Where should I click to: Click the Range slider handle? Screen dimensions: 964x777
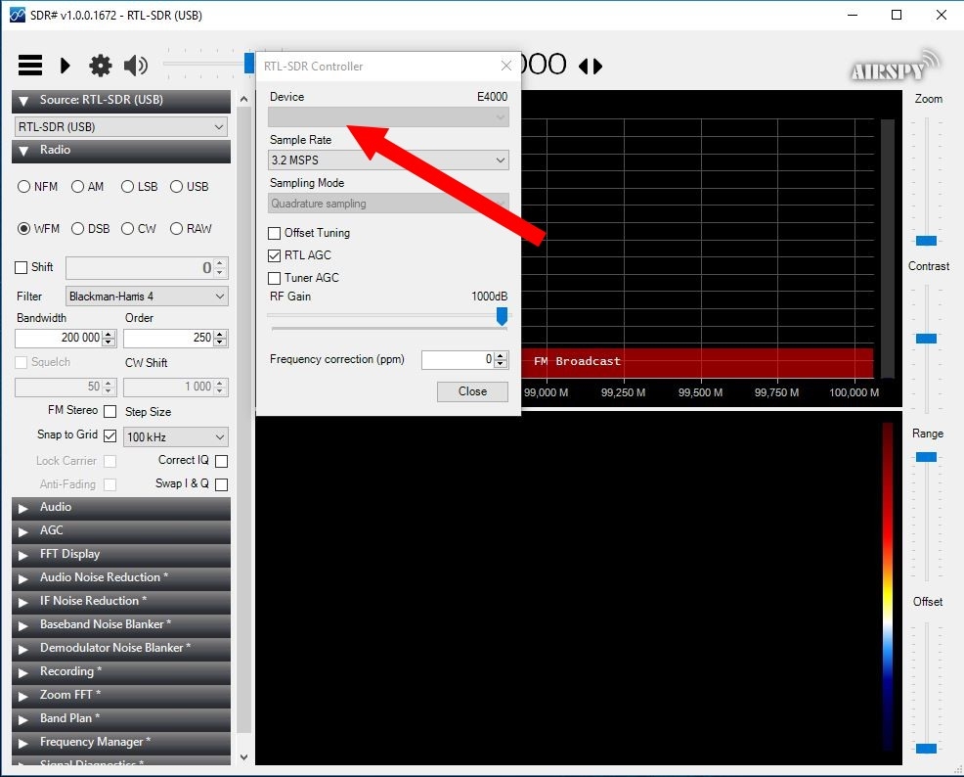coord(926,457)
